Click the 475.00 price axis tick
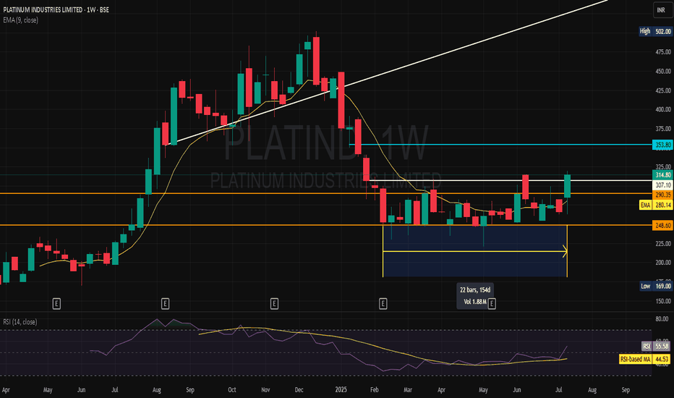This screenshot has height=398, width=674. (x=663, y=52)
